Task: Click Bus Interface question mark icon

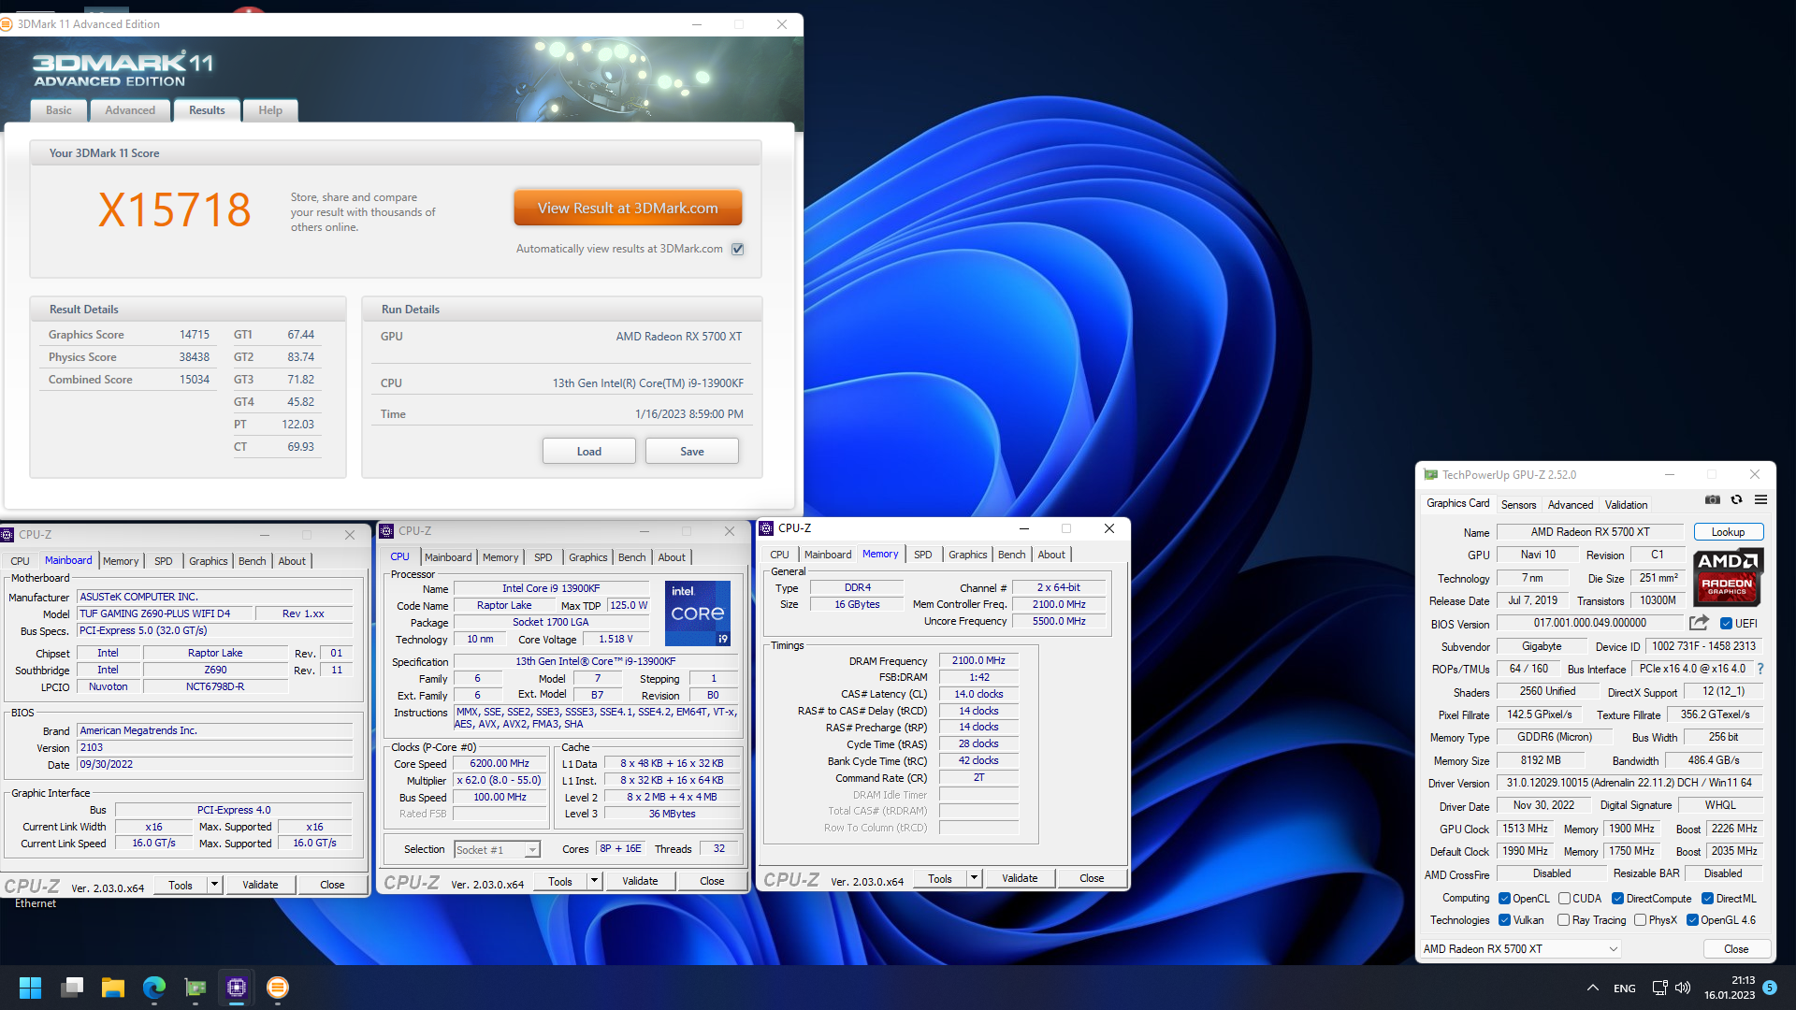Action: tap(1760, 669)
